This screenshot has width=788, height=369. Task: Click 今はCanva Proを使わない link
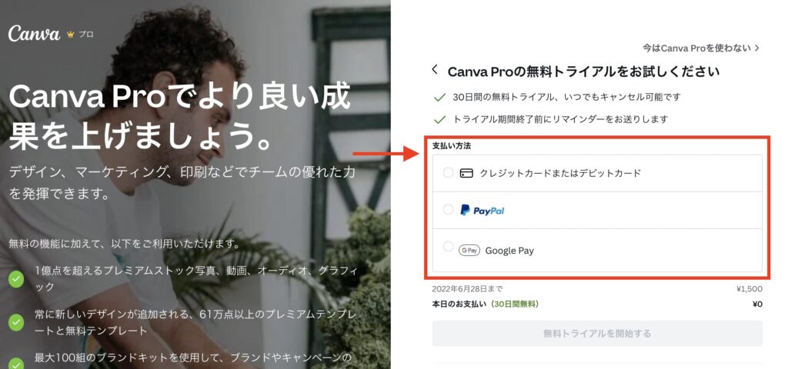pos(701,48)
